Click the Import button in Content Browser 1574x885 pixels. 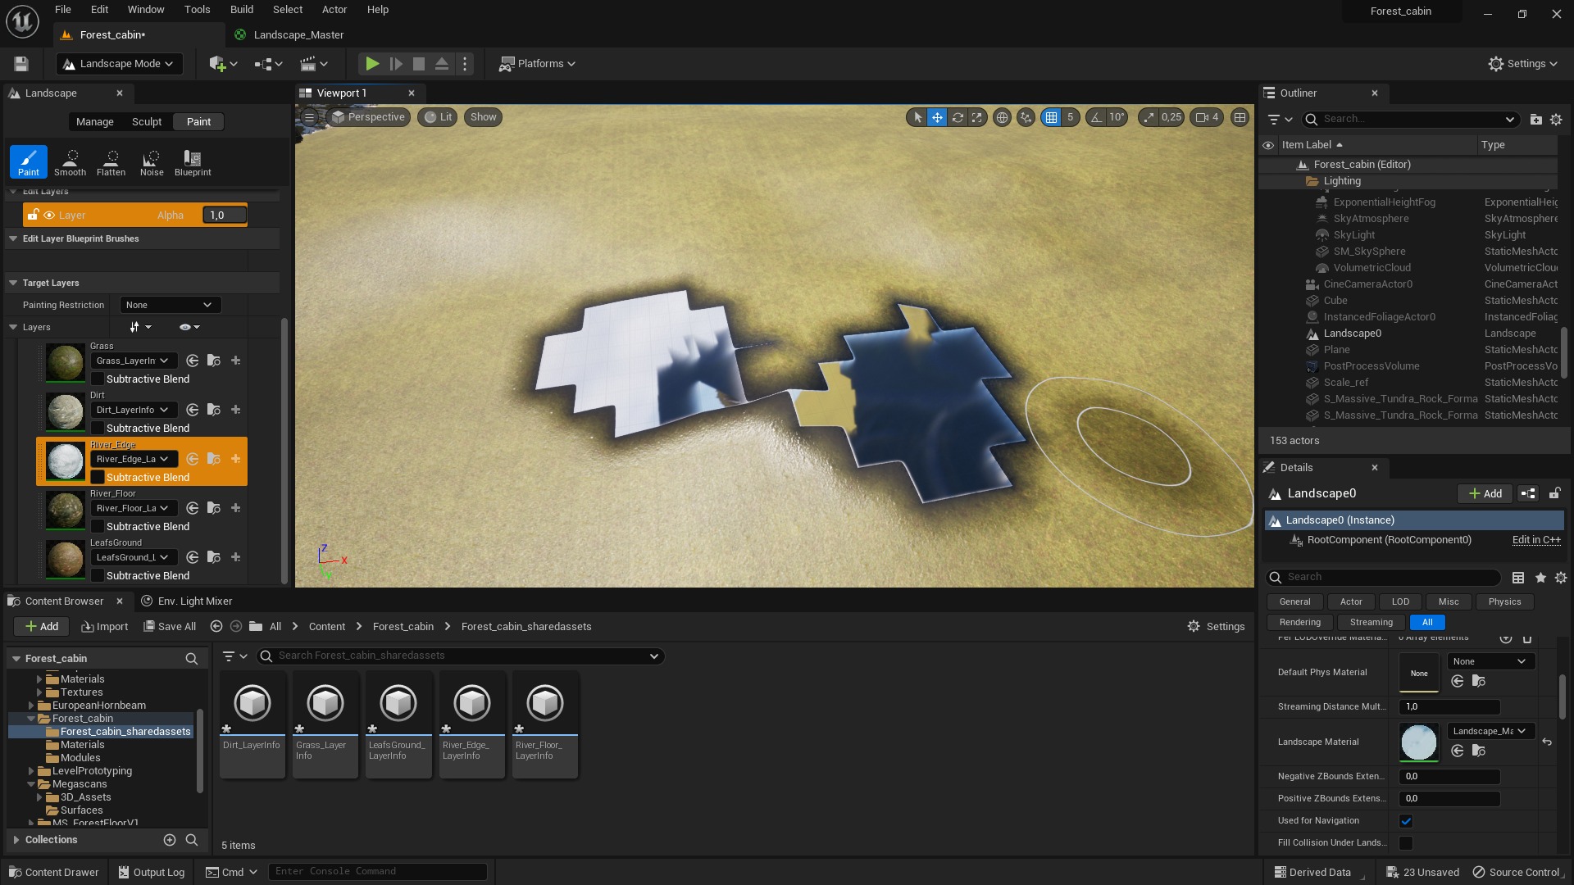pos(105,627)
